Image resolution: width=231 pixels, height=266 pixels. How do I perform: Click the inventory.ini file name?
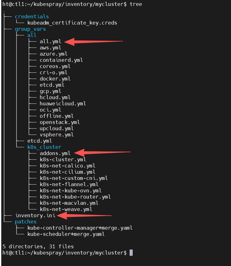coord(35,215)
